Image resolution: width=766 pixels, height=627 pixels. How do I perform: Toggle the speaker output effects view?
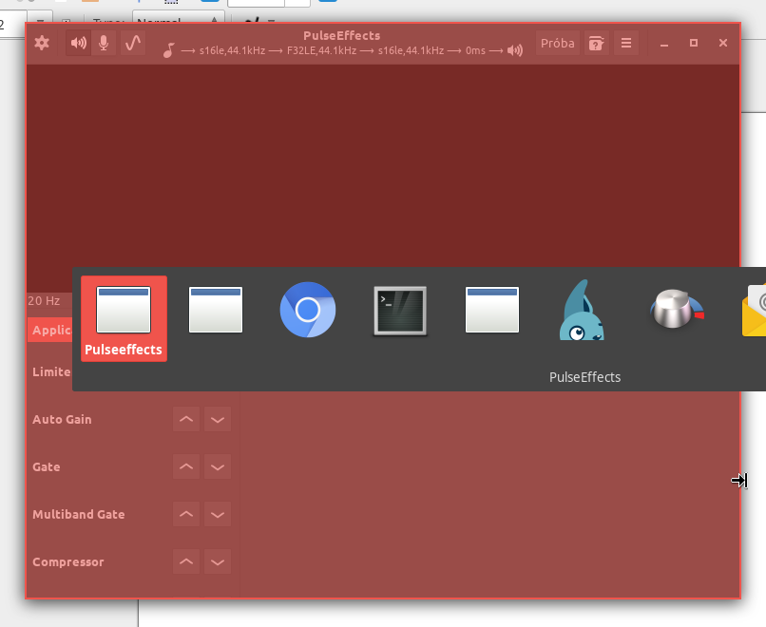78,43
